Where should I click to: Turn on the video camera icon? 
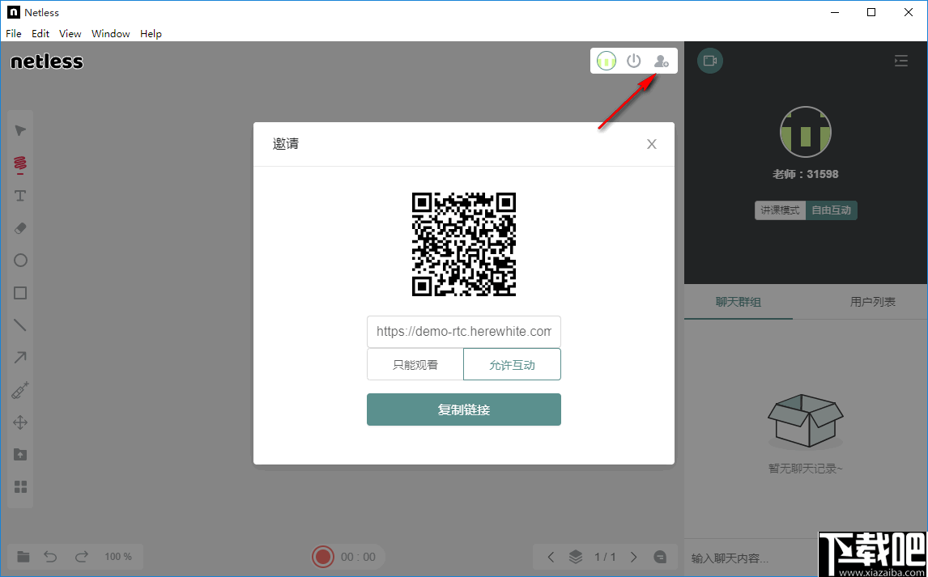click(709, 61)
